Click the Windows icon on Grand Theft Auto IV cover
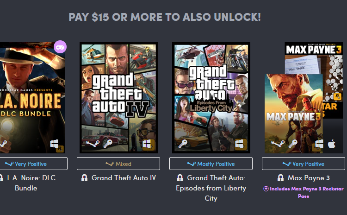Image resolution: width=347 pixels, height=215 pixels. tap(147, 144)
